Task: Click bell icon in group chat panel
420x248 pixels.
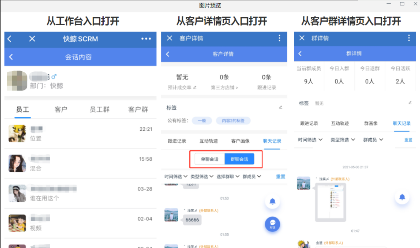Action: [x=402, y=197]
